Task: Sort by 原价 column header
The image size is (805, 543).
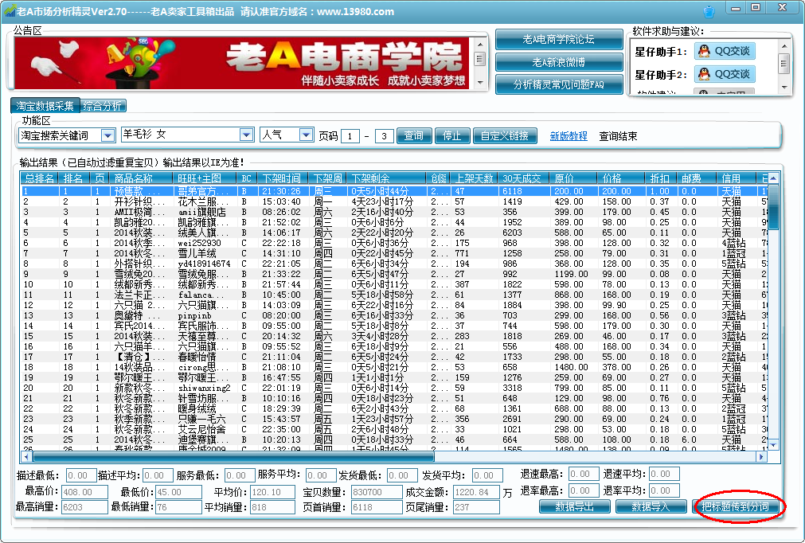Action: tap(572, 178)
